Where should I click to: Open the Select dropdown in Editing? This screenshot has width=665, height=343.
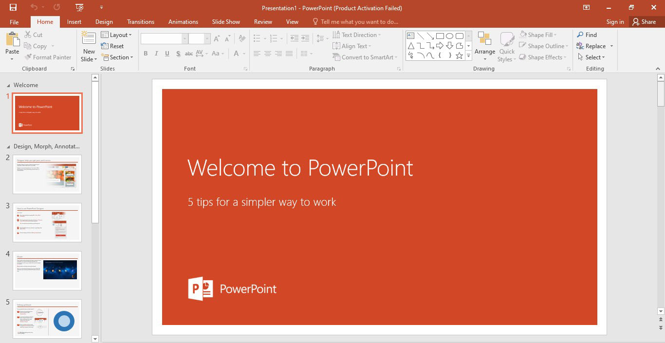point(591,57)
